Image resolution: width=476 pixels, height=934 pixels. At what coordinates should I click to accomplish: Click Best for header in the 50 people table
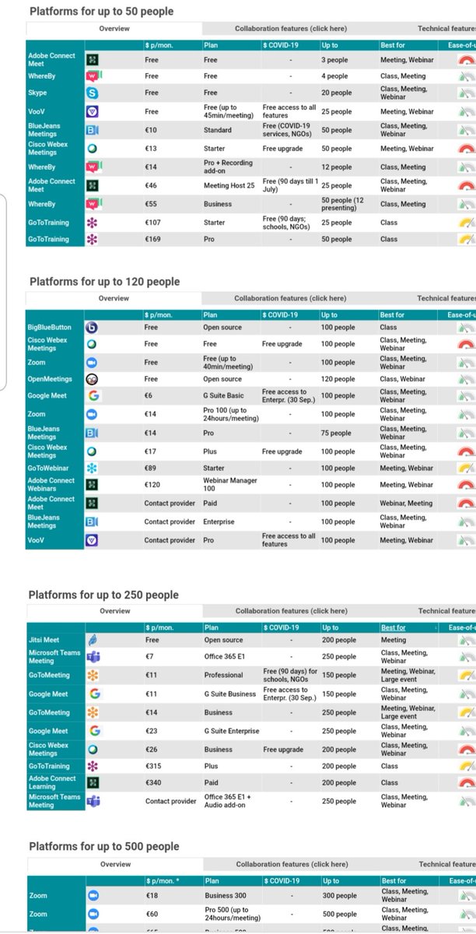(393, 45)
